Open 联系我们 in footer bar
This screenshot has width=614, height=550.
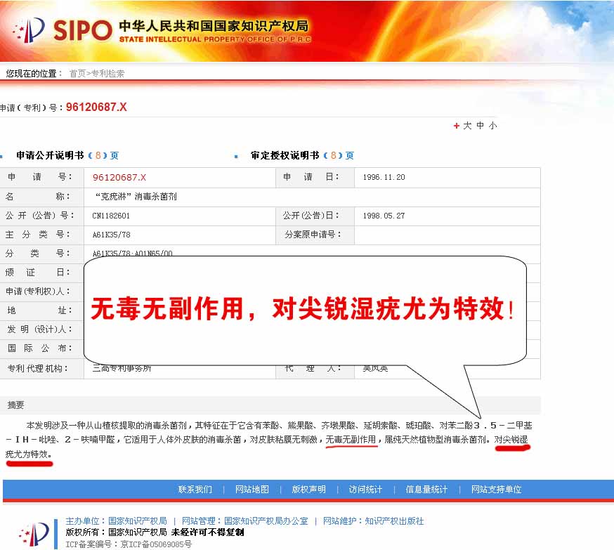195,490
